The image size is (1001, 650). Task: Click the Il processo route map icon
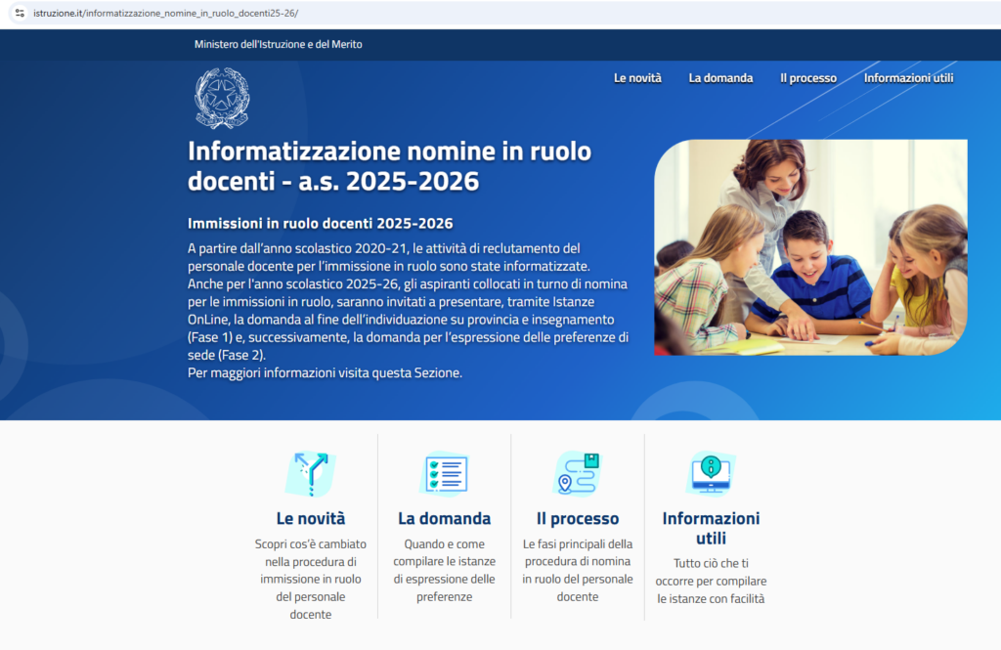578,474
